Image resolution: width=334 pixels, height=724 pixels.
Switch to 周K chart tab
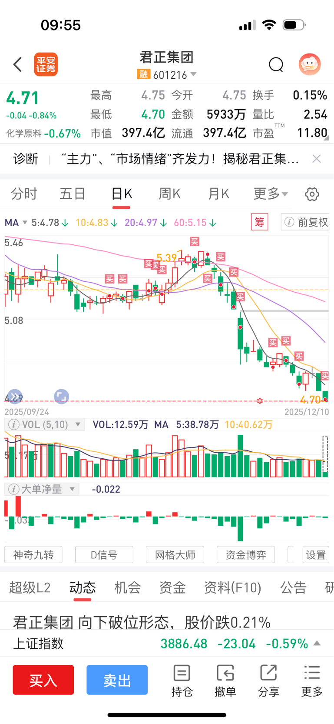(x=170, y=194)
